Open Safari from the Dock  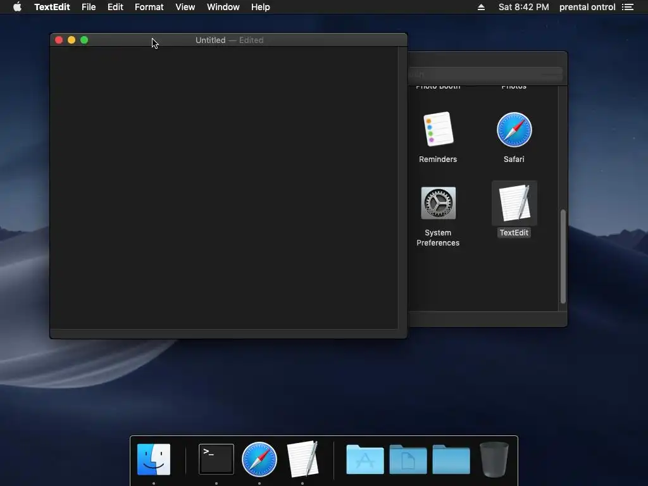[x=259, y=459]
